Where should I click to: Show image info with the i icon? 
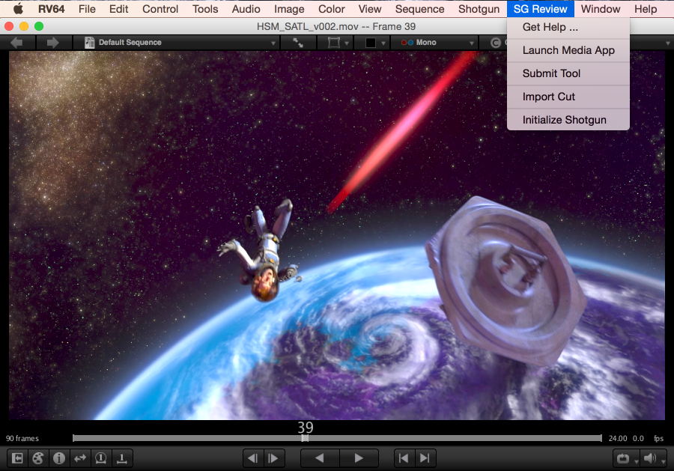[x=59, y=458]
